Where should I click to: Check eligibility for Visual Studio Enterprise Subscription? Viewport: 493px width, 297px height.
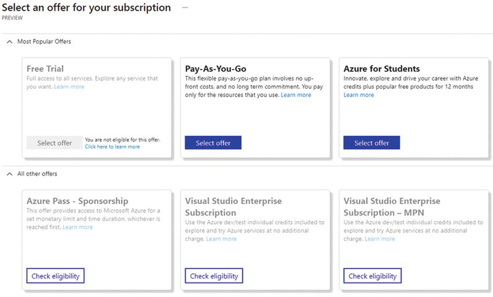(x=214, y=276)
